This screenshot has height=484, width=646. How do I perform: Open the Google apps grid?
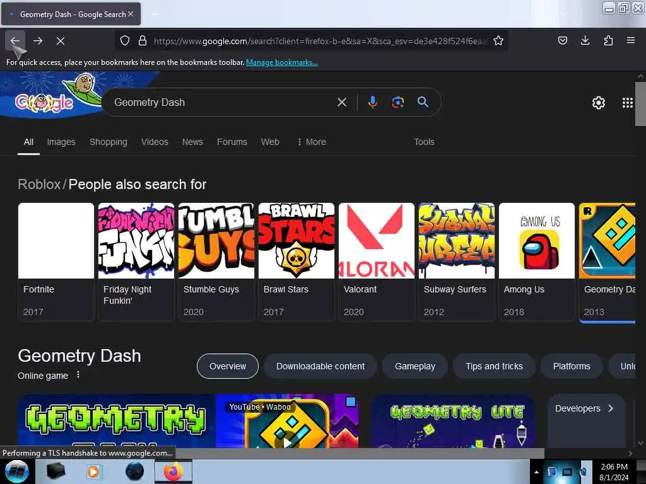[x=627, y=103]
